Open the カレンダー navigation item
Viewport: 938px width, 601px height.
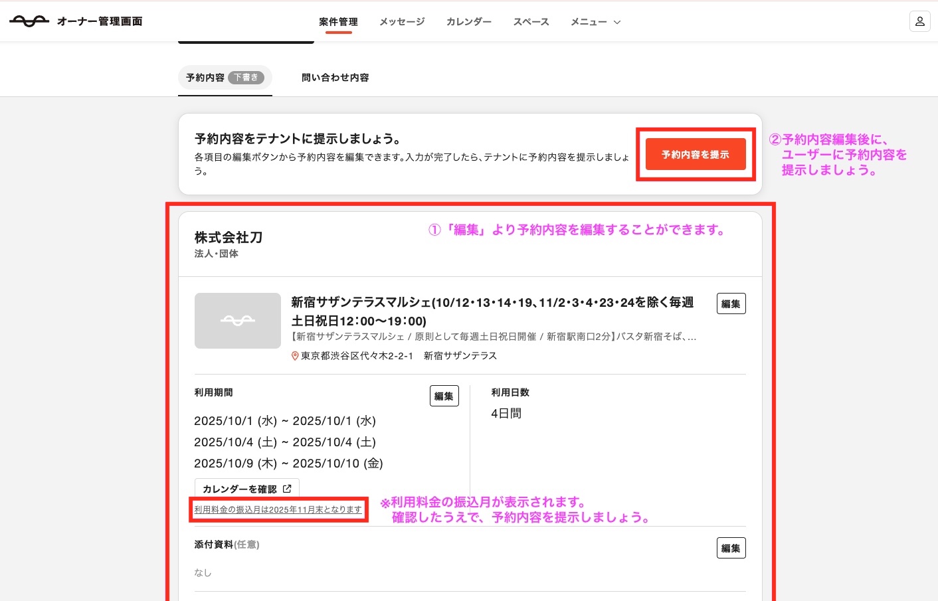tap(469, 22)
